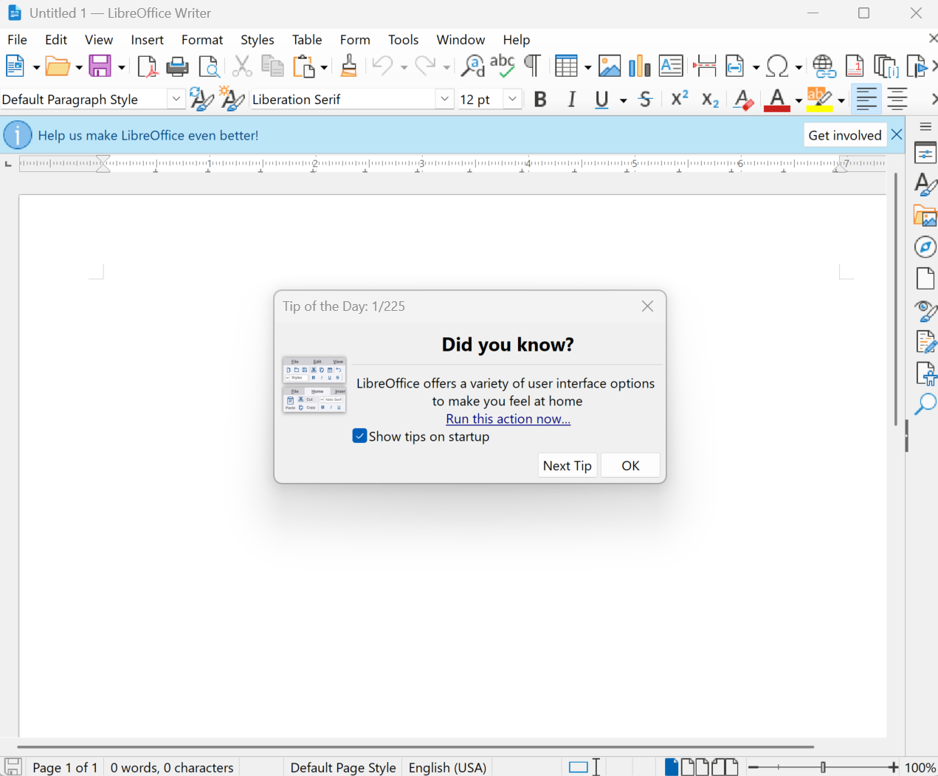Toggle Strikethrough formatting

click(x=646, y=100)
